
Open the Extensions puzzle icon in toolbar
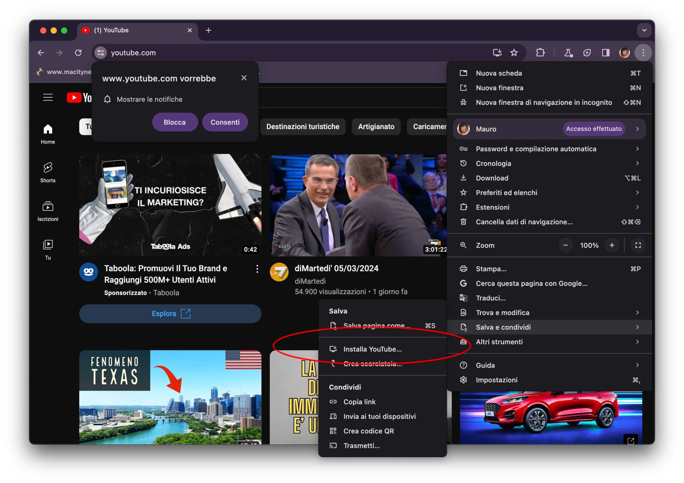tap(540, 53)
